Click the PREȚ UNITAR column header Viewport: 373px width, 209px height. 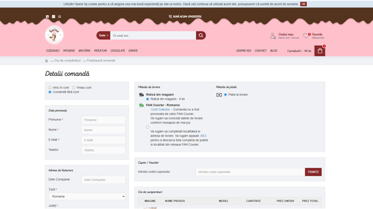point(285,201)
